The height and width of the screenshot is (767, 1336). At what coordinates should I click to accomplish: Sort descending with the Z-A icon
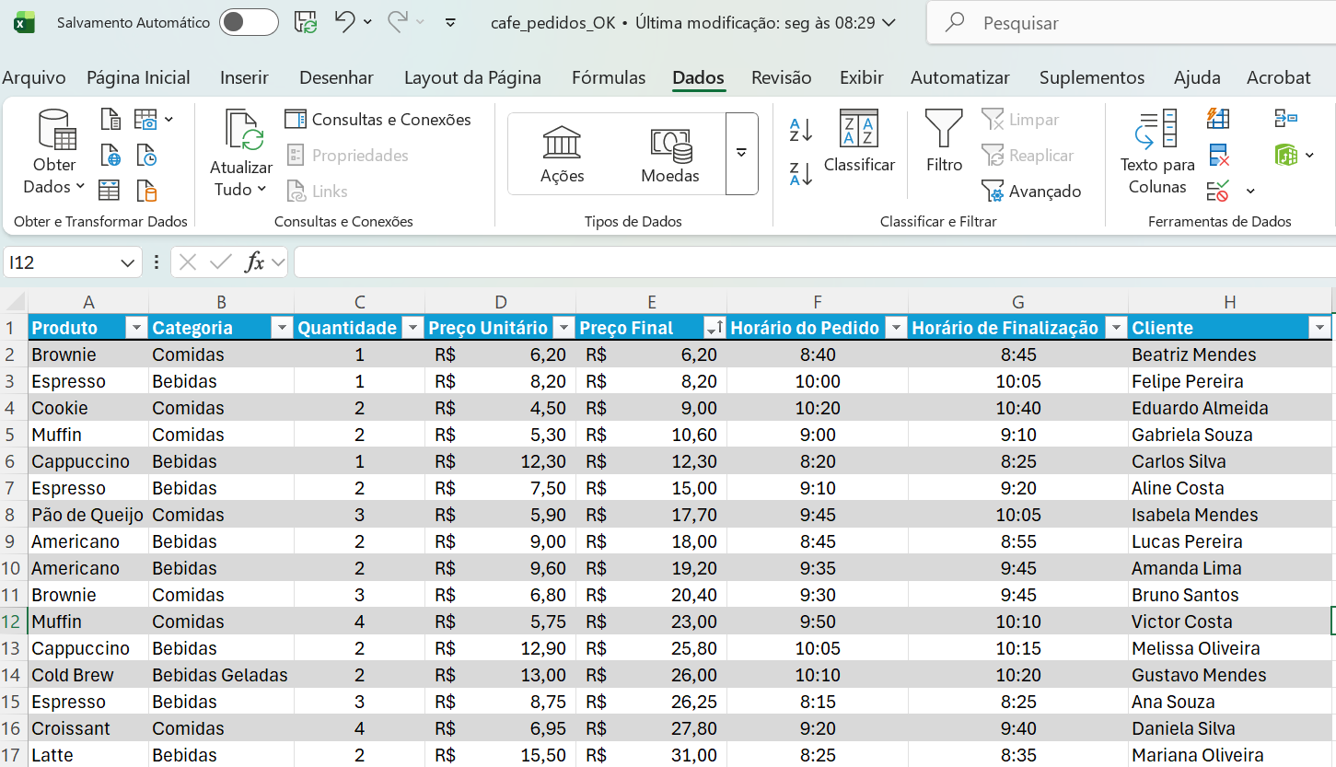pos(800,173)
